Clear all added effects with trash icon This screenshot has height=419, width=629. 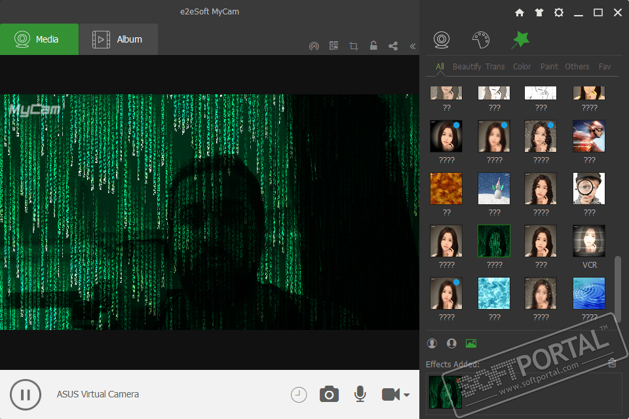[x=612, y=363]
